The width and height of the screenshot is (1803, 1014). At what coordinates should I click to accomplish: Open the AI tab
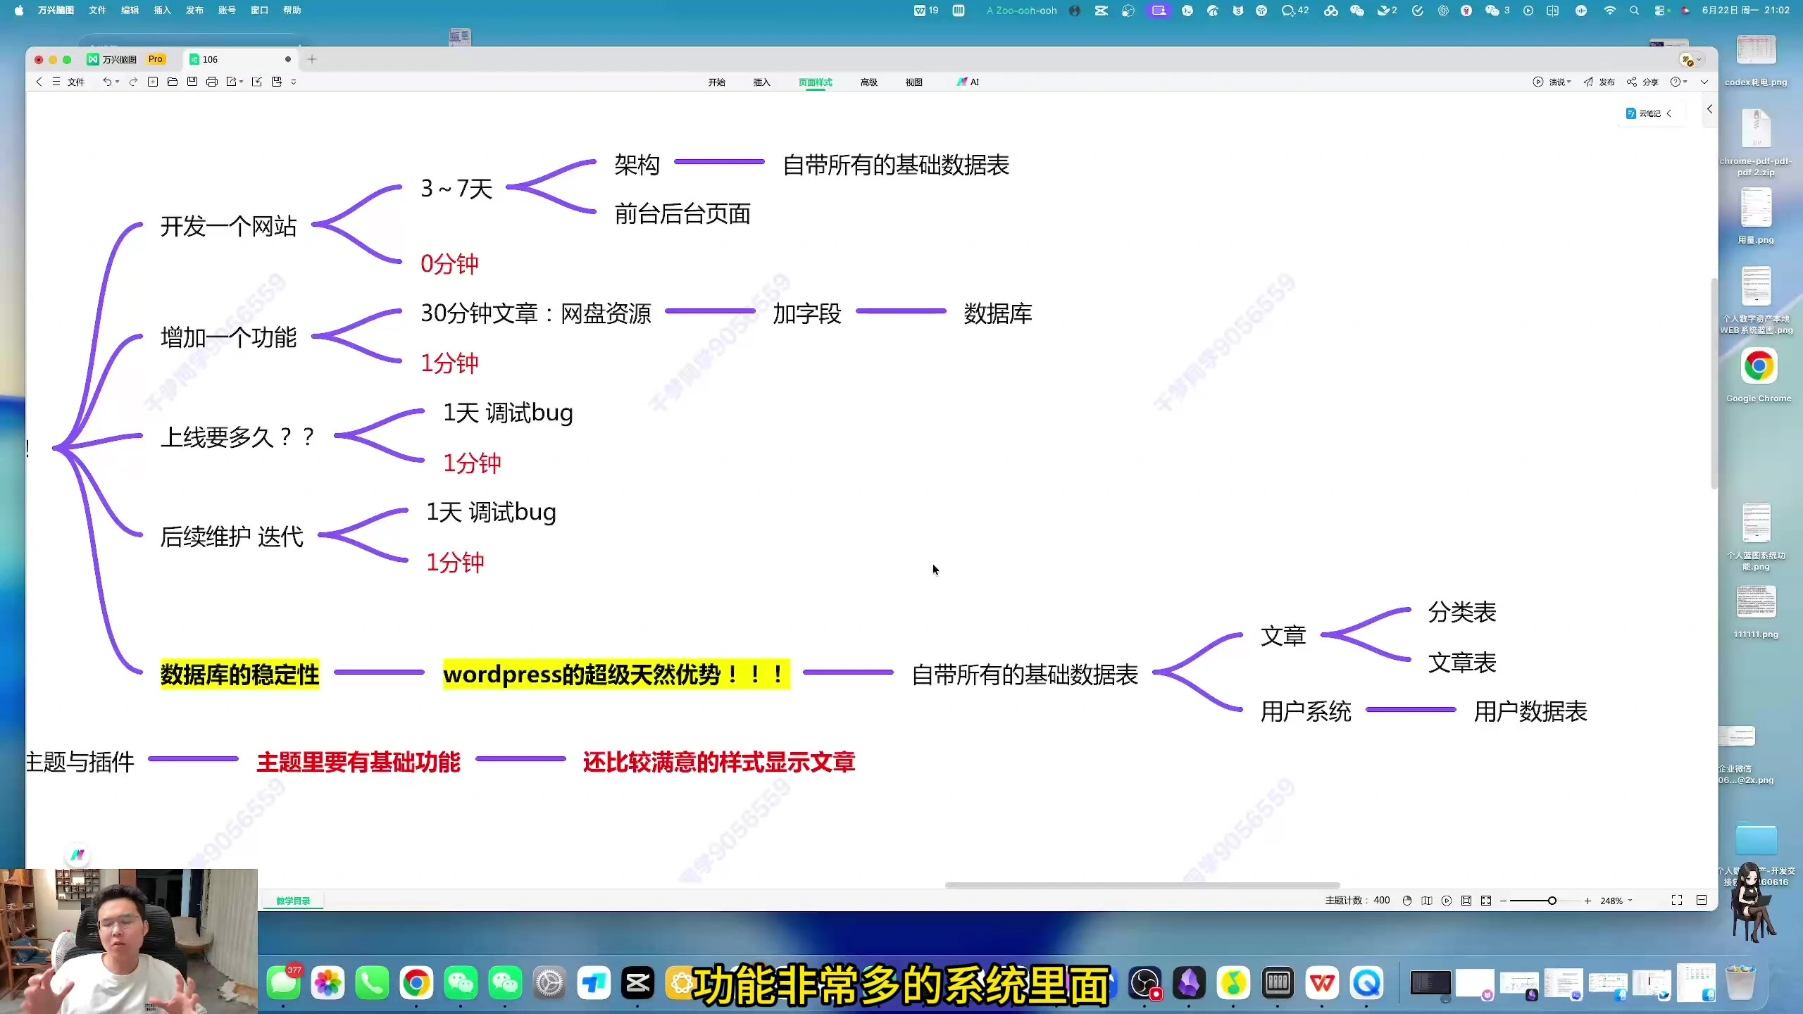pos(968,82)
